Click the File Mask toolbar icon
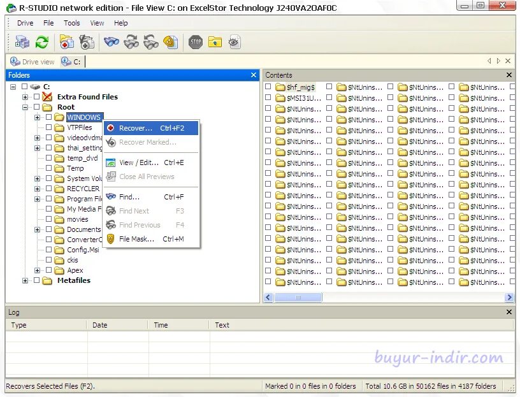This screenshot has height=397, width=520. pyautogui.click(x=171, y=42)
